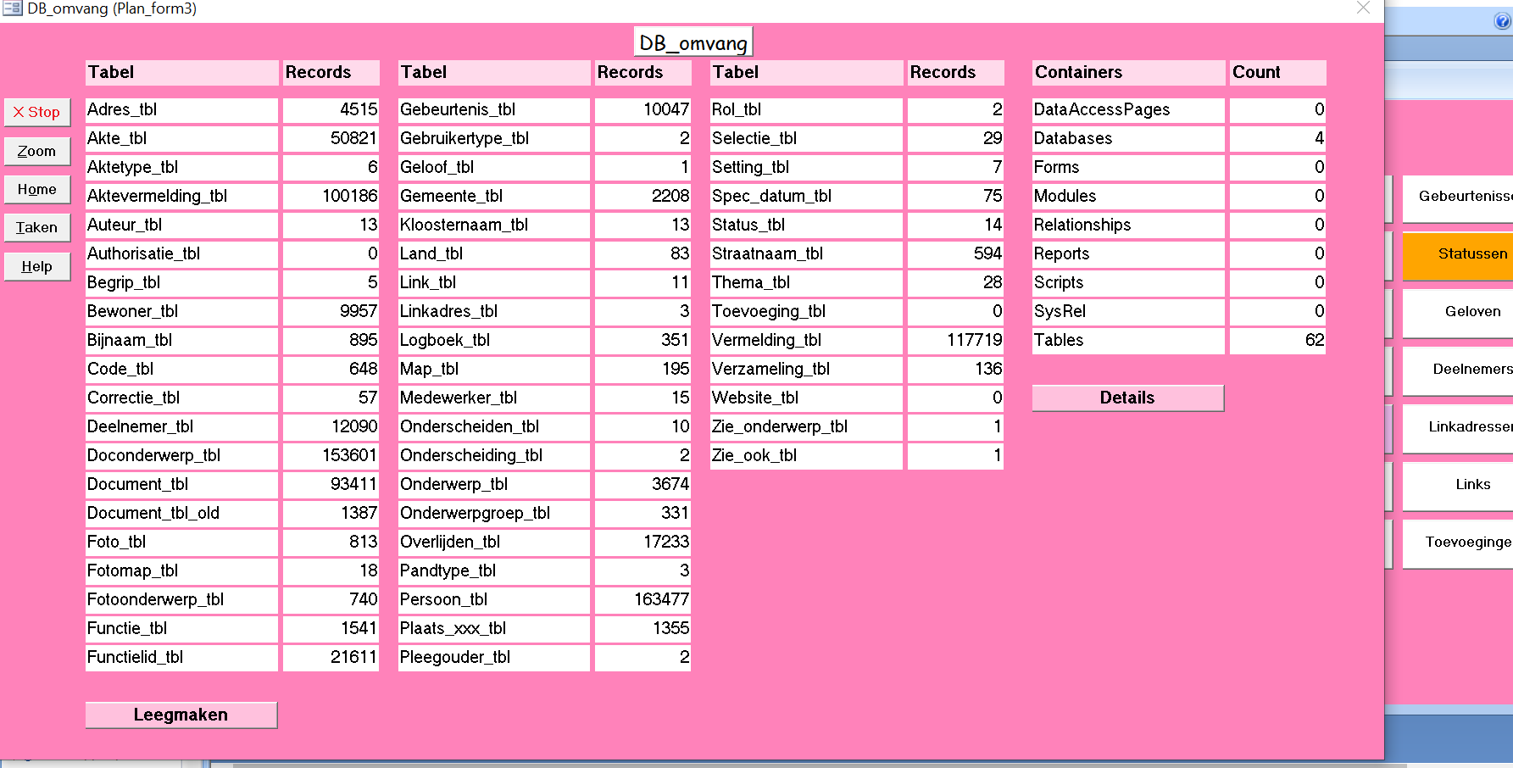1513x768 pixels.
Task: Click the DB_omvang title label
Action: pos(693,42)
